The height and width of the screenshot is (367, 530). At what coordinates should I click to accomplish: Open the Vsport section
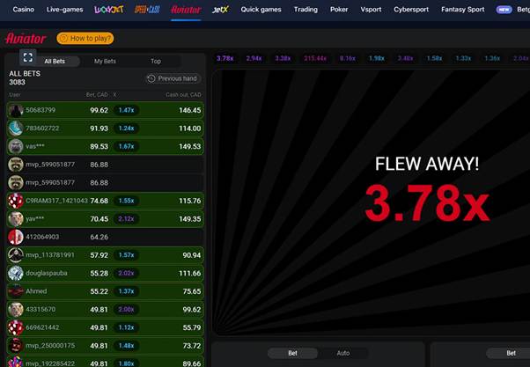371,10
